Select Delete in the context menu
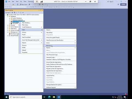This screenshot has height=99, width=132. click(31, 48)
